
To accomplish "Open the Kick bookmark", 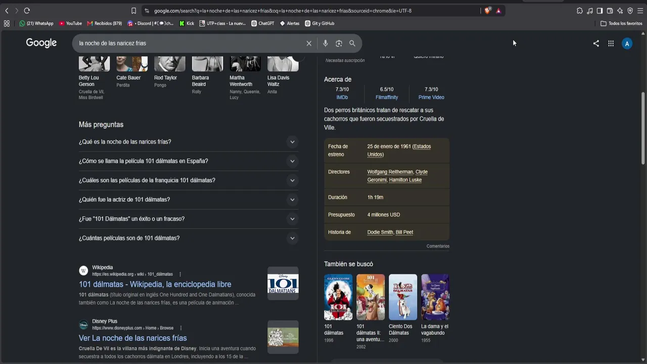I will click(x=187, y=23).
